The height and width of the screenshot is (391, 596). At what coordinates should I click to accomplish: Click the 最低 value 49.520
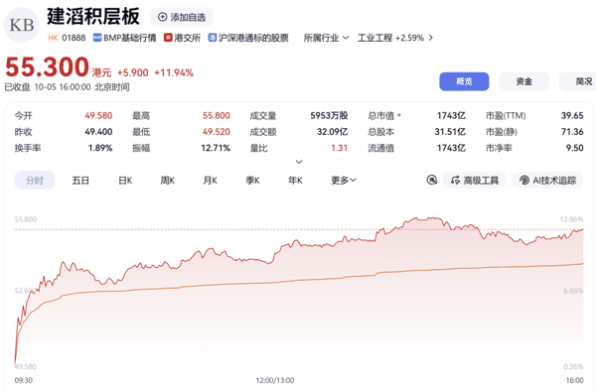click(x=217, y=132)
